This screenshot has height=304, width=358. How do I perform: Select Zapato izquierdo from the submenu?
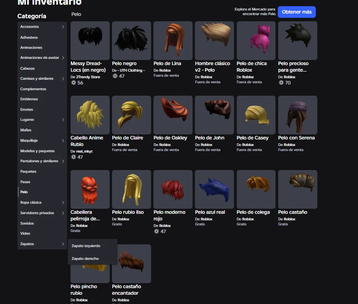(x=86, y=246)
